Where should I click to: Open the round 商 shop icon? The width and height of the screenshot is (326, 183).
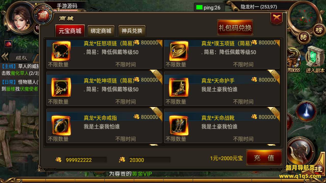tap(42, 16)
